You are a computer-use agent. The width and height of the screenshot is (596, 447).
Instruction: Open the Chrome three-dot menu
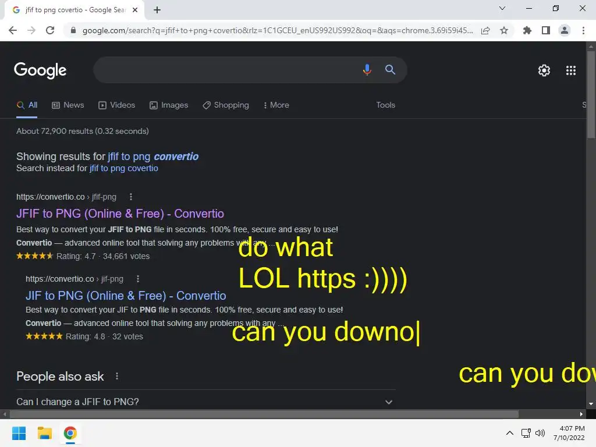click(583, 30)
